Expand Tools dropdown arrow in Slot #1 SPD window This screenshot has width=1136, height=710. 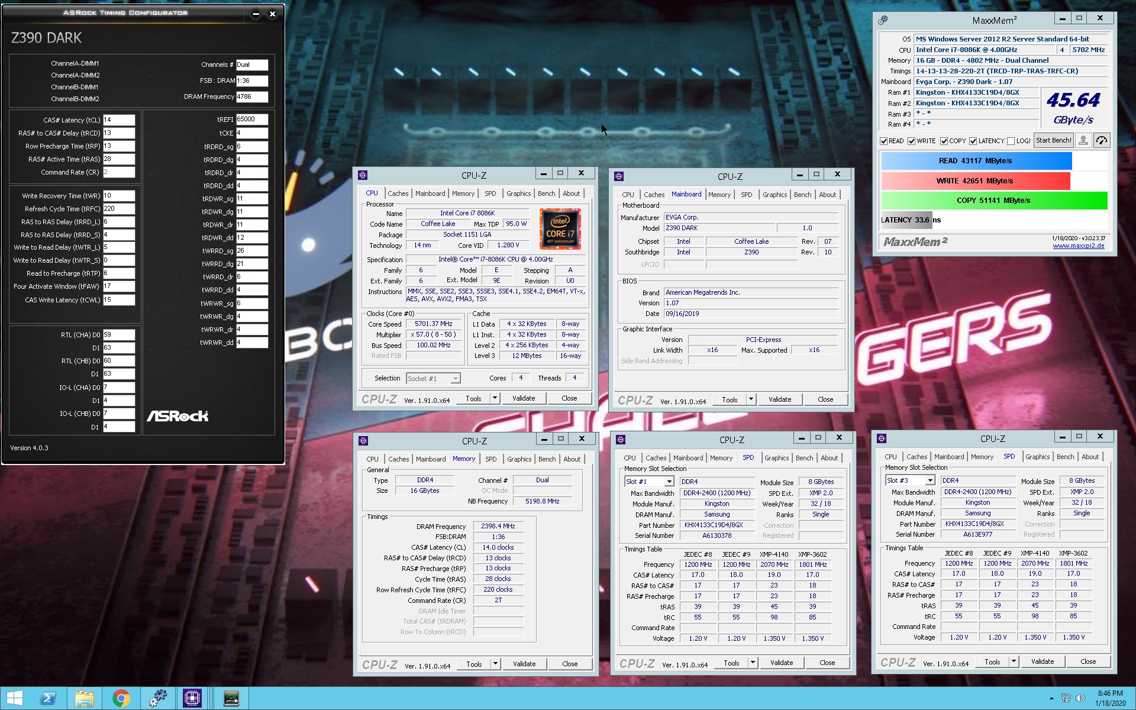pos(753,663)
